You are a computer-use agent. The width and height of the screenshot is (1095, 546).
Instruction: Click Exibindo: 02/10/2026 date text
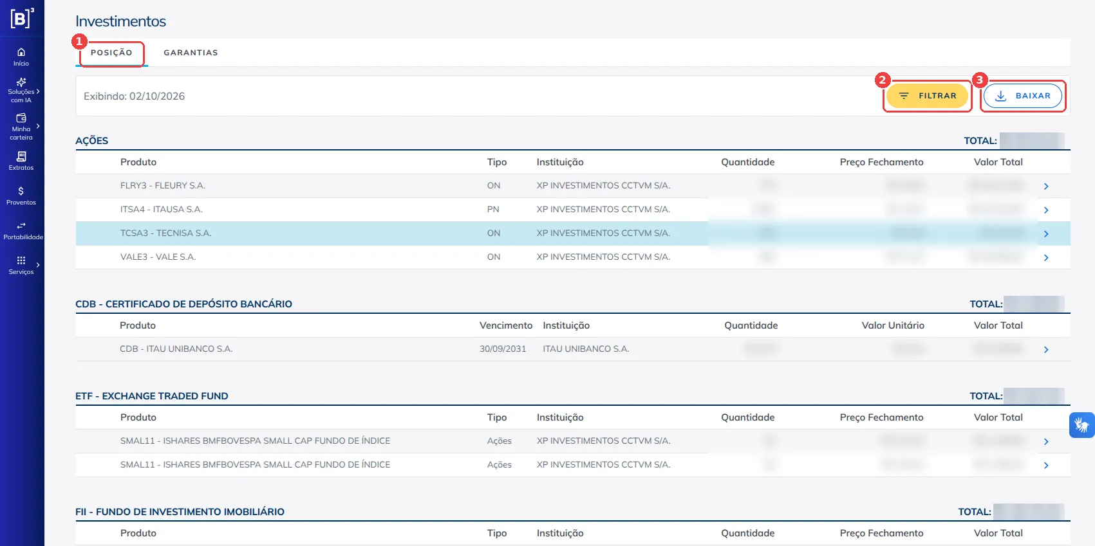point(135,96)
